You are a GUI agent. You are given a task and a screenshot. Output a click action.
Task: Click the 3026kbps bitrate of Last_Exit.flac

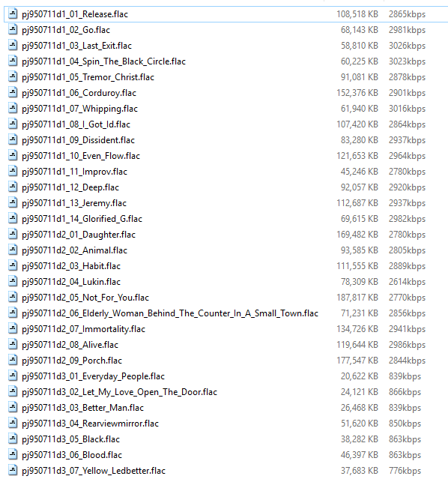click(407, 46)
